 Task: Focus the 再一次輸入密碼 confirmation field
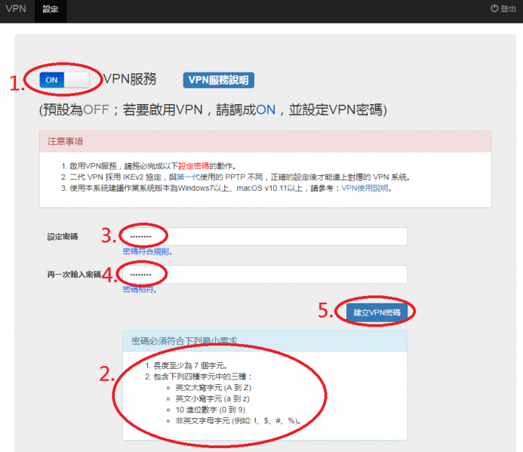(x=264, y=274)
